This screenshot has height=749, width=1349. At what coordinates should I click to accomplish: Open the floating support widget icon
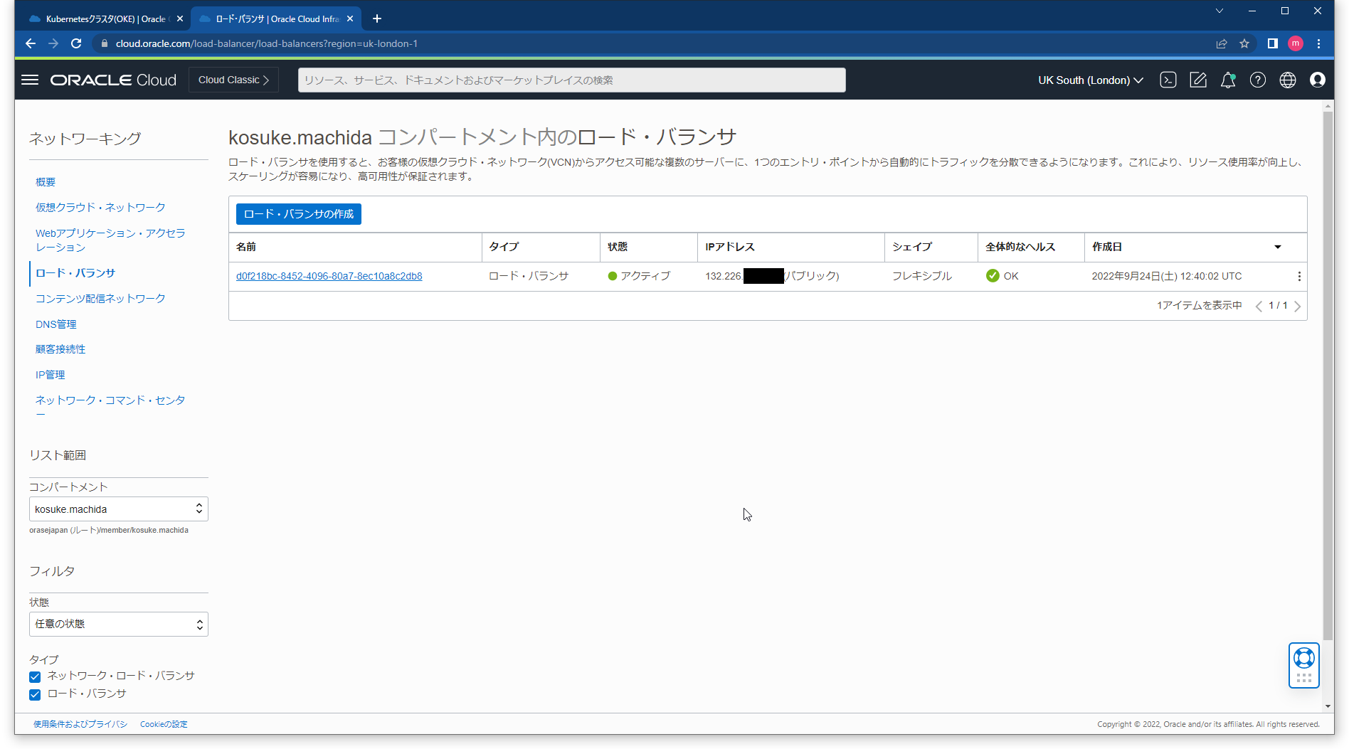[x=1304, y=665]
